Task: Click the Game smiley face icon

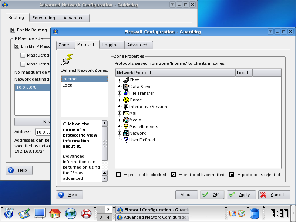Action: tap(126, 100)
